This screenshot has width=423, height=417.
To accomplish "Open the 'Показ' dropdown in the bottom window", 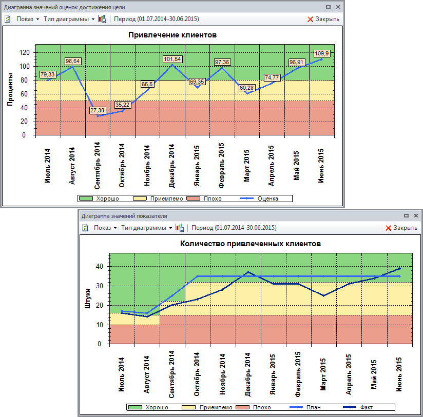I will pyautogui.click(x=105, y=228).
